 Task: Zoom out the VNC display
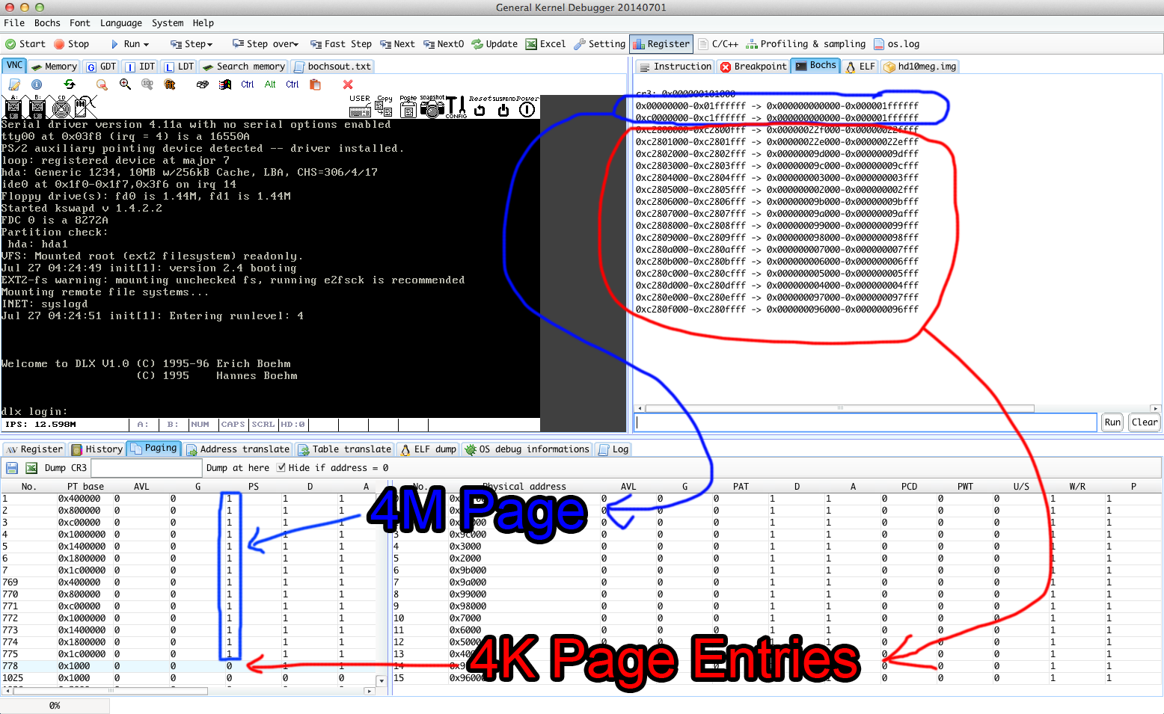pos(101,84)
